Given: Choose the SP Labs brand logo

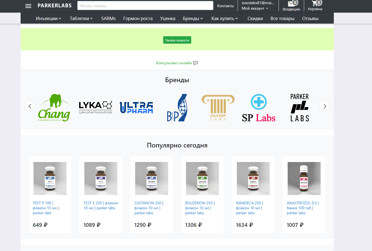Looking at the screenshot, I should click(x=259, y=107).
